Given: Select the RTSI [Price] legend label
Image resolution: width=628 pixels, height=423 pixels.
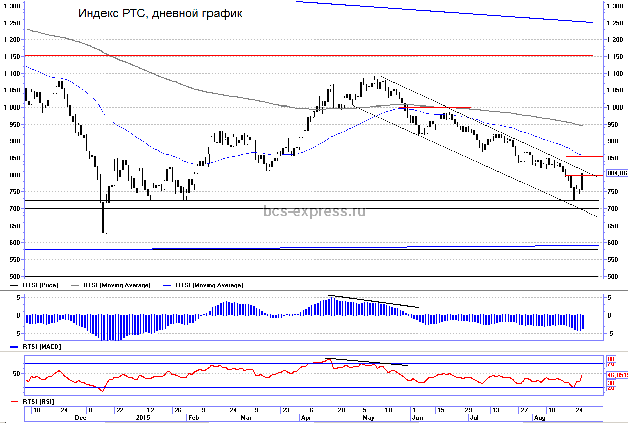Looking at the screenshot, I should click(x=41, y=285).
